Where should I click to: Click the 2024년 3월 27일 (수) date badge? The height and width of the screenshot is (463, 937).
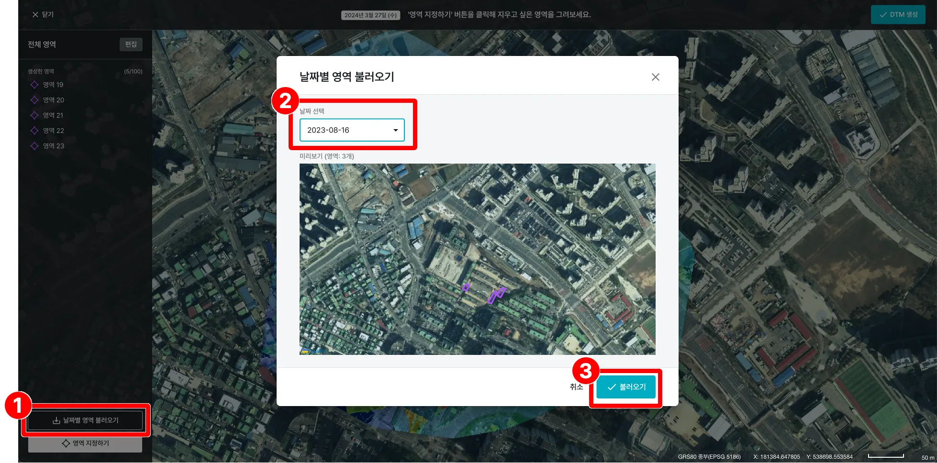click(371, 15)
